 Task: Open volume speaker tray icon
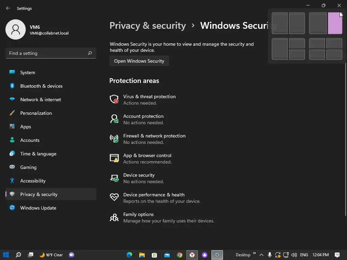(294, 255)
